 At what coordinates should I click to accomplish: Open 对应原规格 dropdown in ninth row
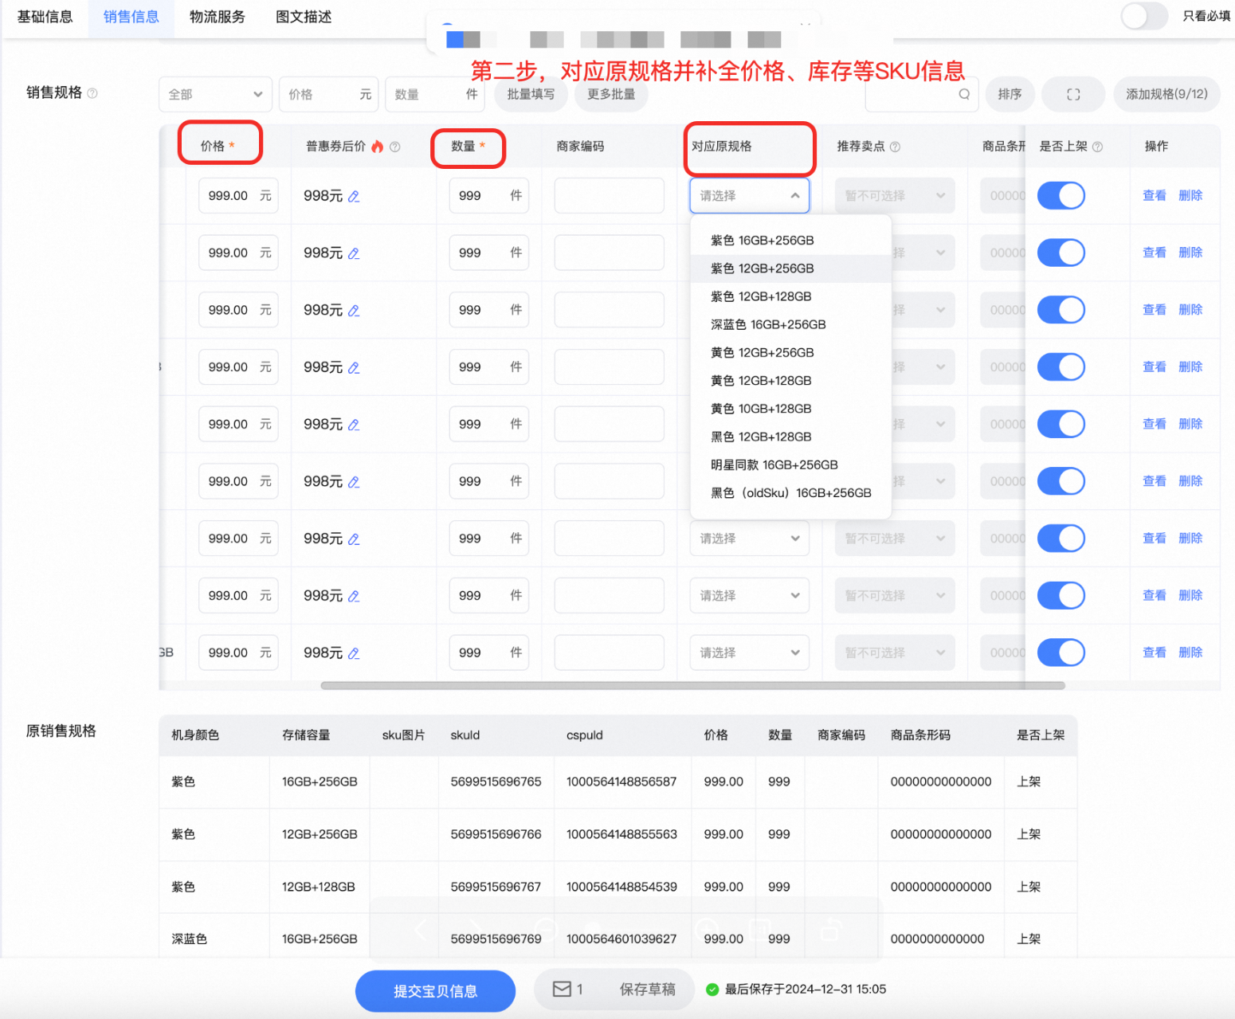(x=749, y=653)
